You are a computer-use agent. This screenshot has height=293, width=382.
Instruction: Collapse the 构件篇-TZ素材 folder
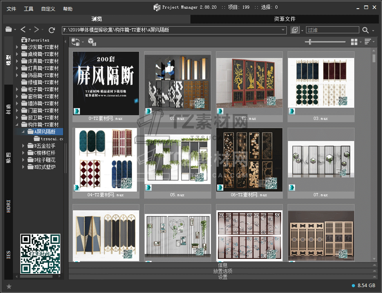click(17, 125)
